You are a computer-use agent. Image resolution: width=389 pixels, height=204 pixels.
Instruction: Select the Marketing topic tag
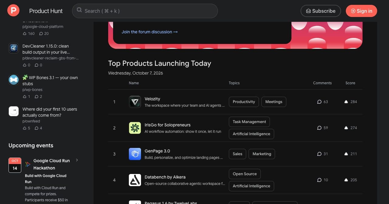(x=262, y=154)
